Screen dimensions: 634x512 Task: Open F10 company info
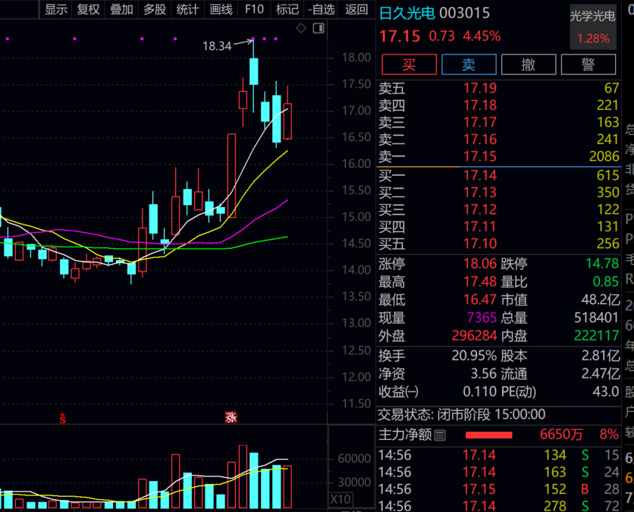[254, 9]
